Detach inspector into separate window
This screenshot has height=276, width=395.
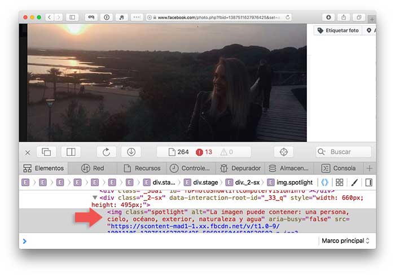click(x=46, y=152)
